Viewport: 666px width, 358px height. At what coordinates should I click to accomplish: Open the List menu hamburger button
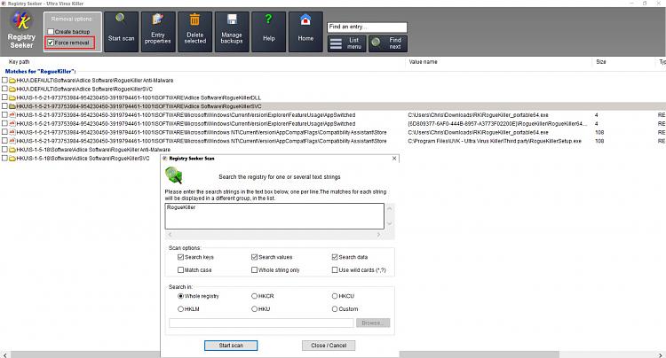(x=346, y=43)
